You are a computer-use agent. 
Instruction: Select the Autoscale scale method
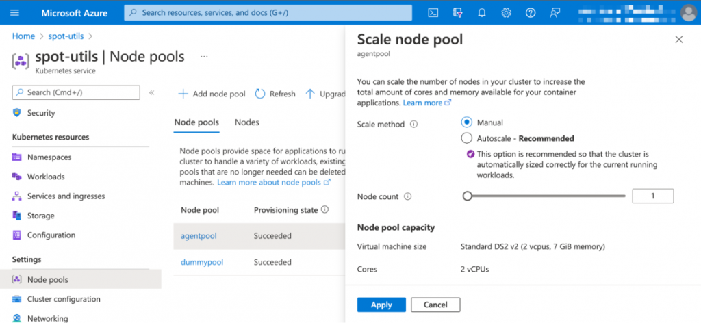coord(467,138)
